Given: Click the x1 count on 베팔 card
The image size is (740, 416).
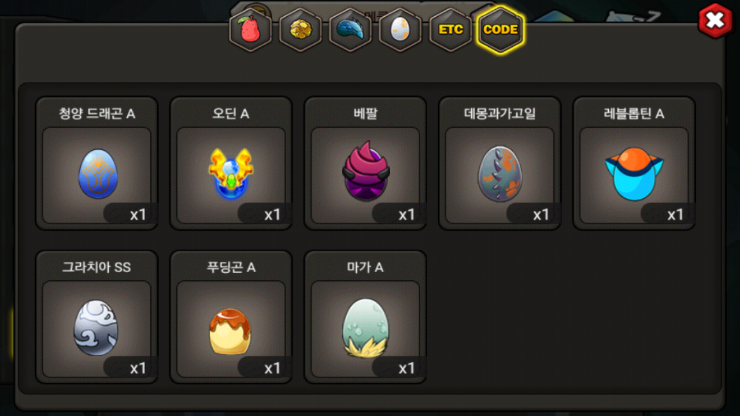Looking at the screenshot, I should click(407, 214).
